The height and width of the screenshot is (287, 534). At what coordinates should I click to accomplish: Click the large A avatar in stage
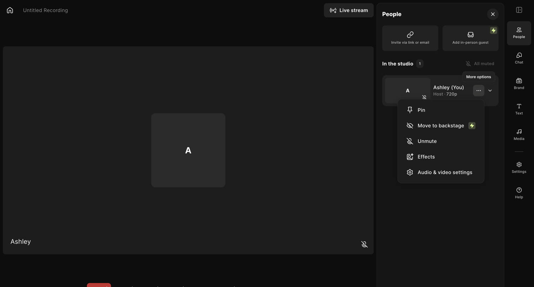188,150
